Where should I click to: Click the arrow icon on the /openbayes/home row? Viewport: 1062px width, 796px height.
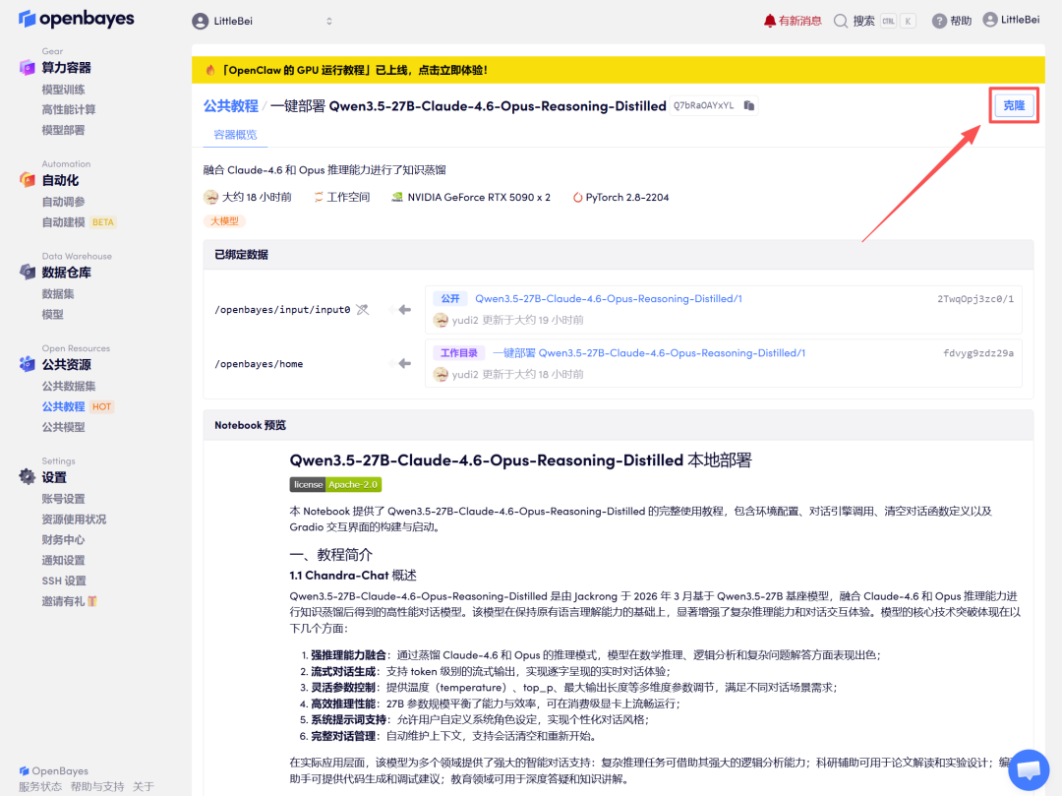(404, 364)
